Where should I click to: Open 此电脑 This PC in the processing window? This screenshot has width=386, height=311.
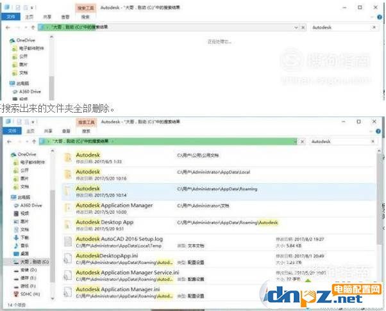tap(20, 83)
